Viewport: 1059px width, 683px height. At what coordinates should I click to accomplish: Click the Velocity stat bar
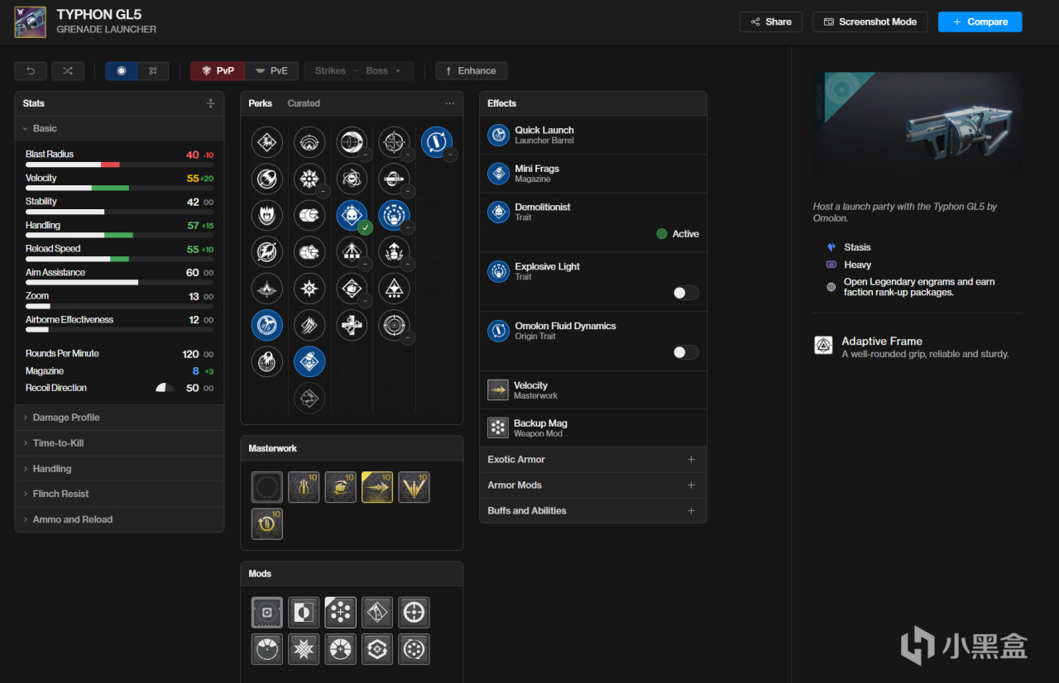tap(119, 188)
